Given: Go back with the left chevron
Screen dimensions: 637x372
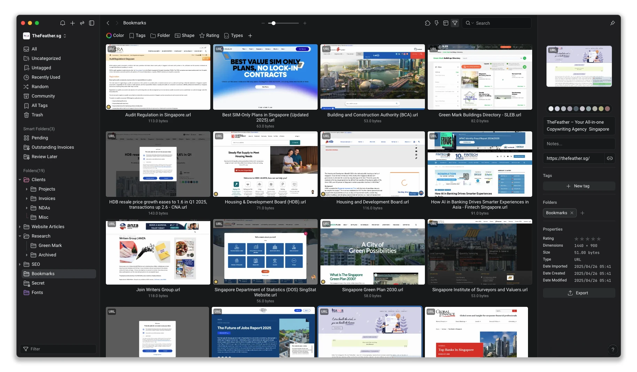Looking at the screenshot, I should pos(108,23).
